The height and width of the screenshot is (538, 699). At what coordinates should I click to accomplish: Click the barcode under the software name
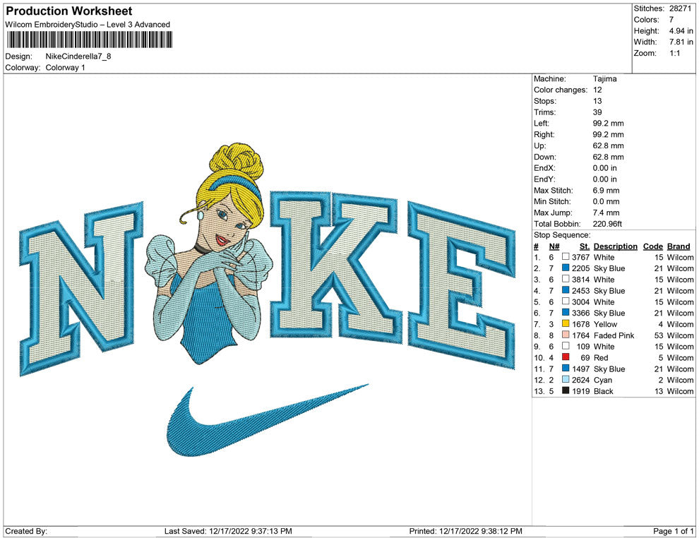tap(89, 40)
